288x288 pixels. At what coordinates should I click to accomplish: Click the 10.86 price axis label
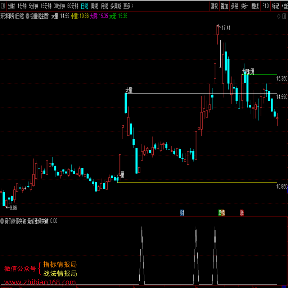pos(282,186)
